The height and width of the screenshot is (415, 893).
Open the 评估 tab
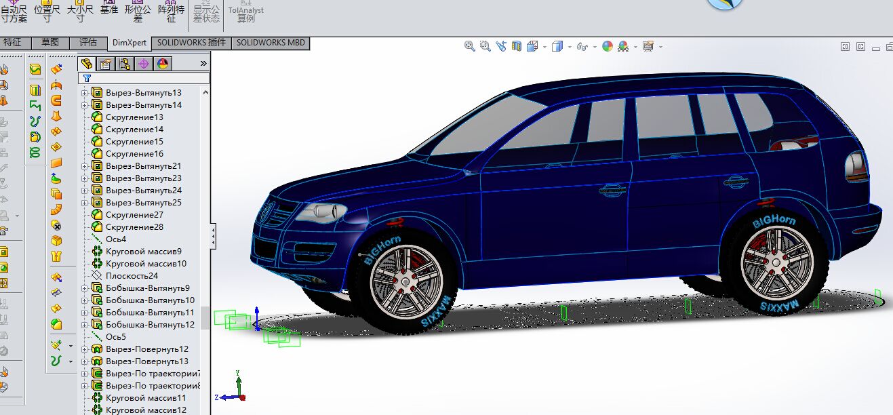[x=88, y=43]
